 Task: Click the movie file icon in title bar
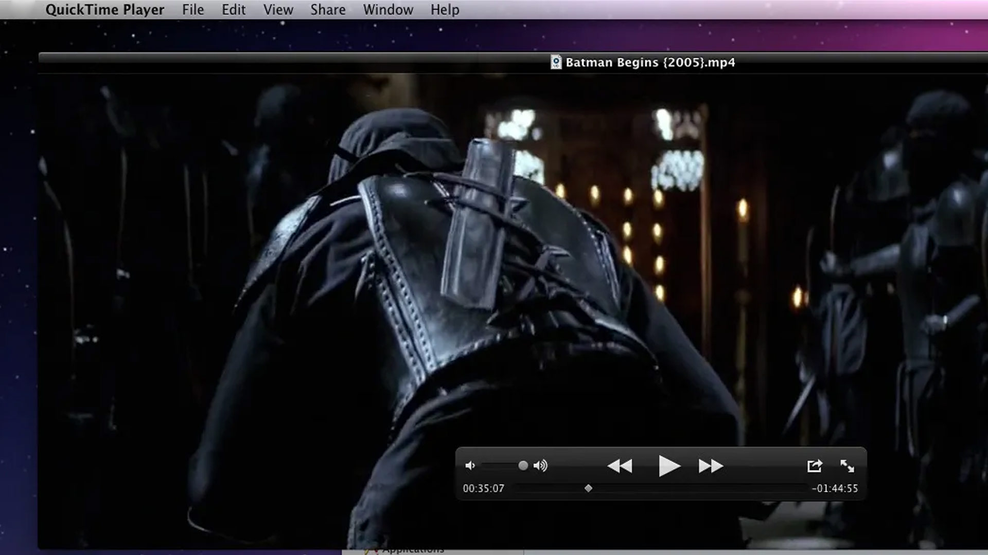coord(556,62)
